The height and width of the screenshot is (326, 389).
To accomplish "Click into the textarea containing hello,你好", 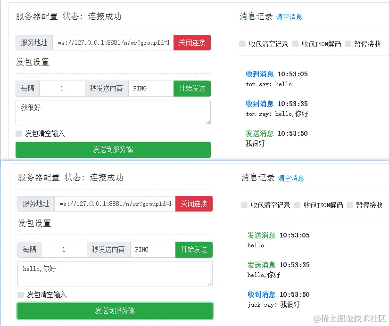I will (115, 274).
